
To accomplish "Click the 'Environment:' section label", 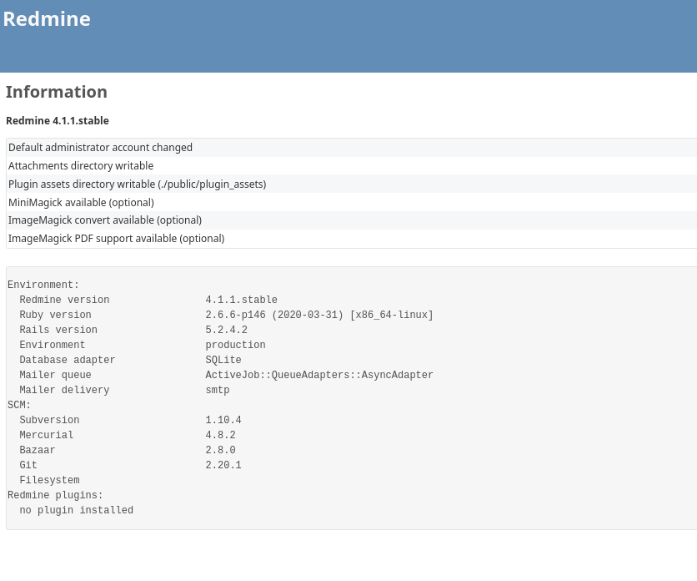I will pyautogui.click(x=43, y=285).
